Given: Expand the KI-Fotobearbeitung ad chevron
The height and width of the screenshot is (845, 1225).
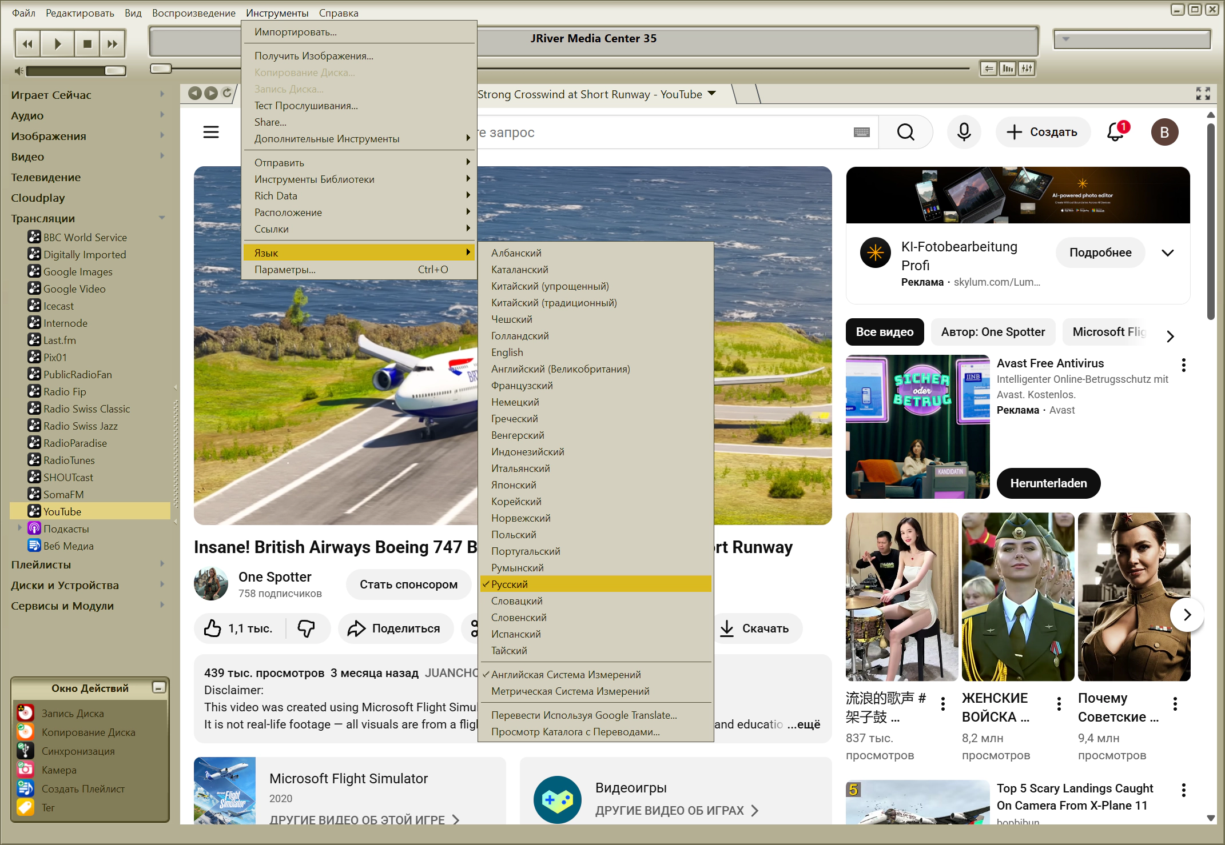Looking at the screenshot, I should coord(1167,253).
